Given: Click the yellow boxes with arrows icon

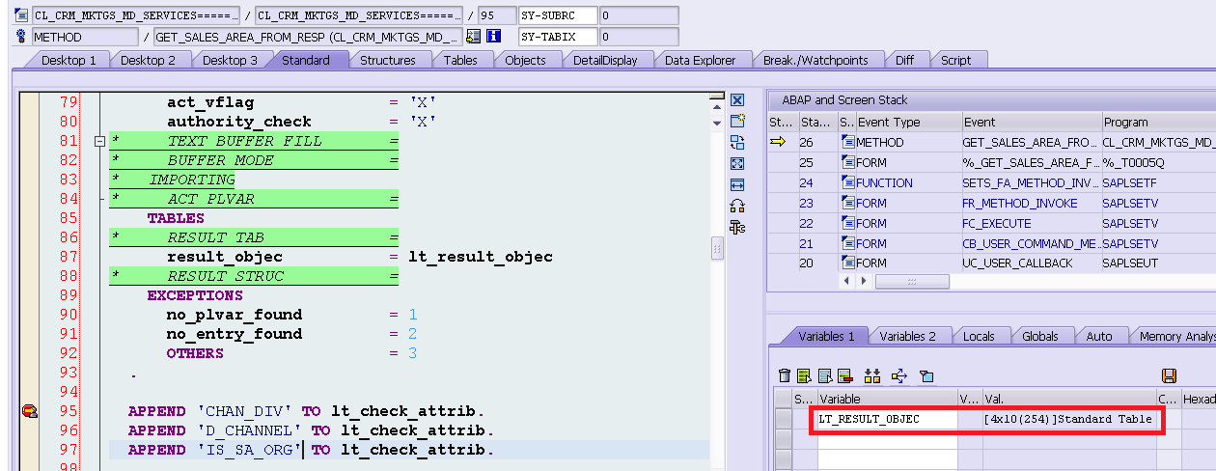Looking at the screenshot, I should point(873,375).
